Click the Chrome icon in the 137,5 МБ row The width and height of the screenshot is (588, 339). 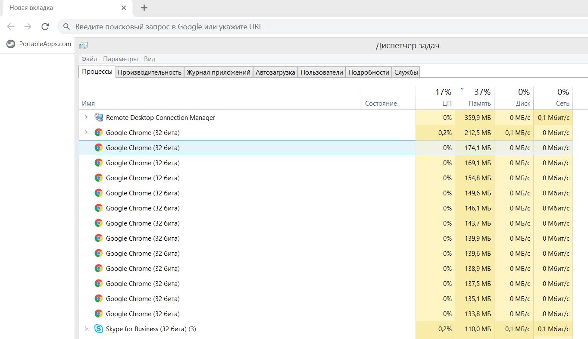[99, 284]
